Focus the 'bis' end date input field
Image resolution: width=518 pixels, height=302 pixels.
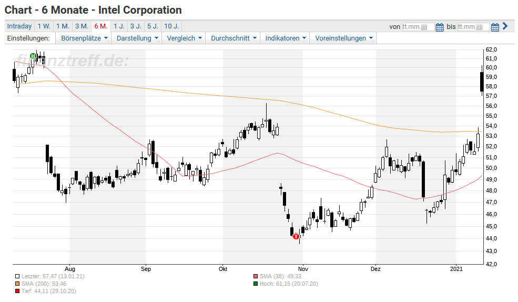pyautogui.click(x=473, y=27)
